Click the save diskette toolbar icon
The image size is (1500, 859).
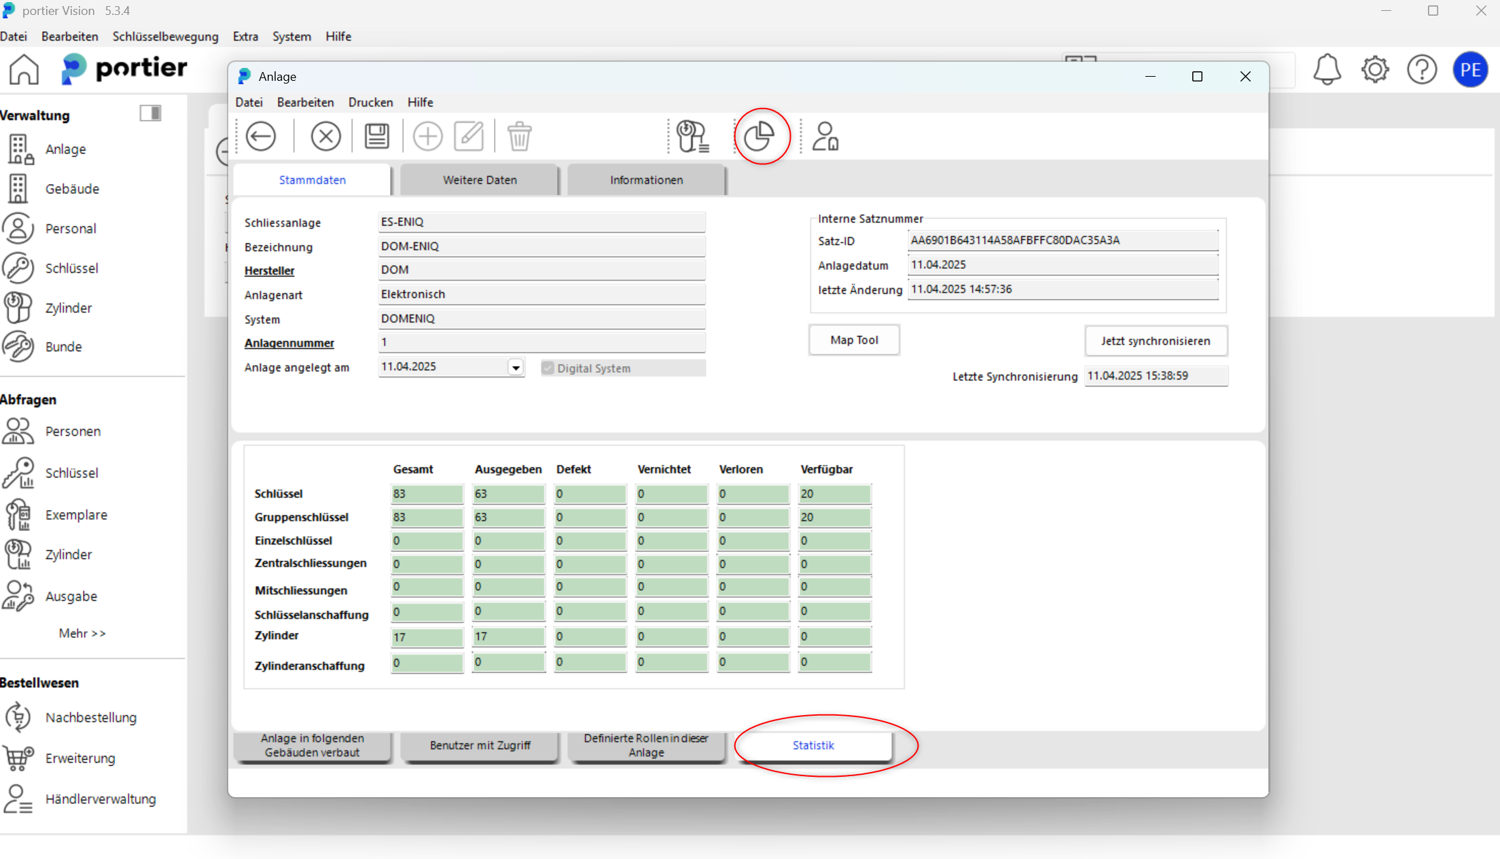point(376,136)
